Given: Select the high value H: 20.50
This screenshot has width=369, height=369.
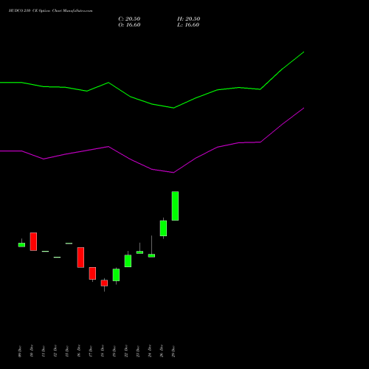Looking at the screenshot, I should (x=188, y=19).
